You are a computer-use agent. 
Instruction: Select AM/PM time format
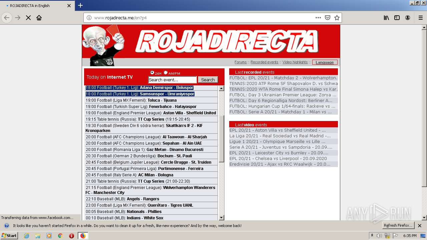pyautogui.click(x=165, y=73)
